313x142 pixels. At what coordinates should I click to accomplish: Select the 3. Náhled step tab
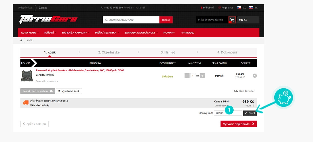pos(168,52)
